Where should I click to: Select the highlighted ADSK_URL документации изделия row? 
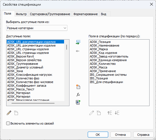click(35, 42)
